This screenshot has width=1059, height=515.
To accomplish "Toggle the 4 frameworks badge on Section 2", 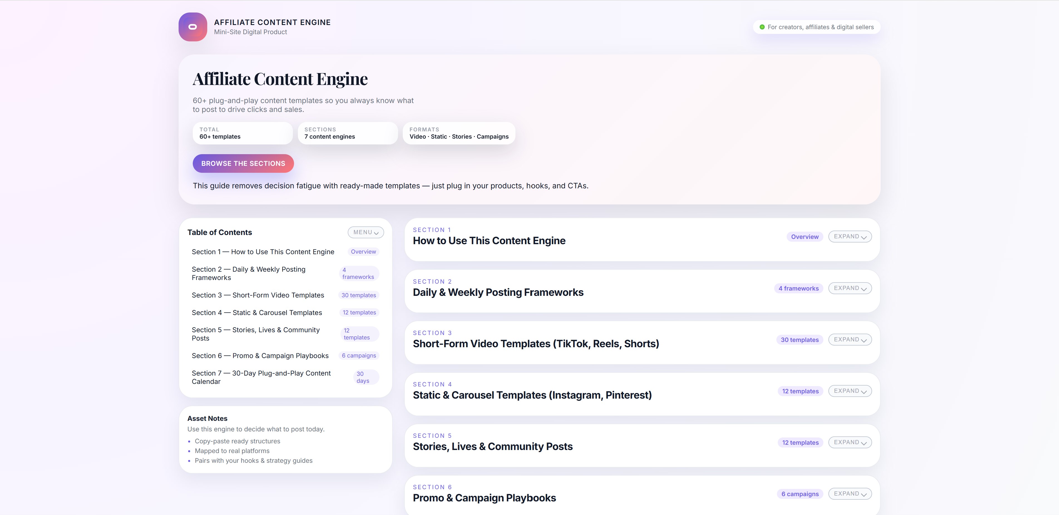I will 798,288.
